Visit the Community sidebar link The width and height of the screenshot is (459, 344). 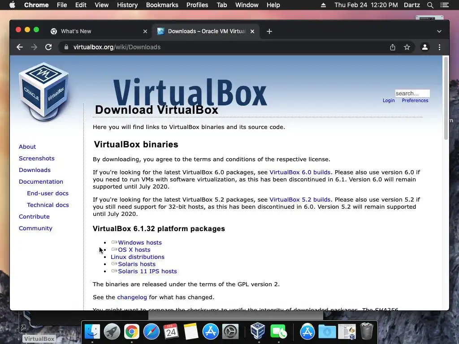35,228
